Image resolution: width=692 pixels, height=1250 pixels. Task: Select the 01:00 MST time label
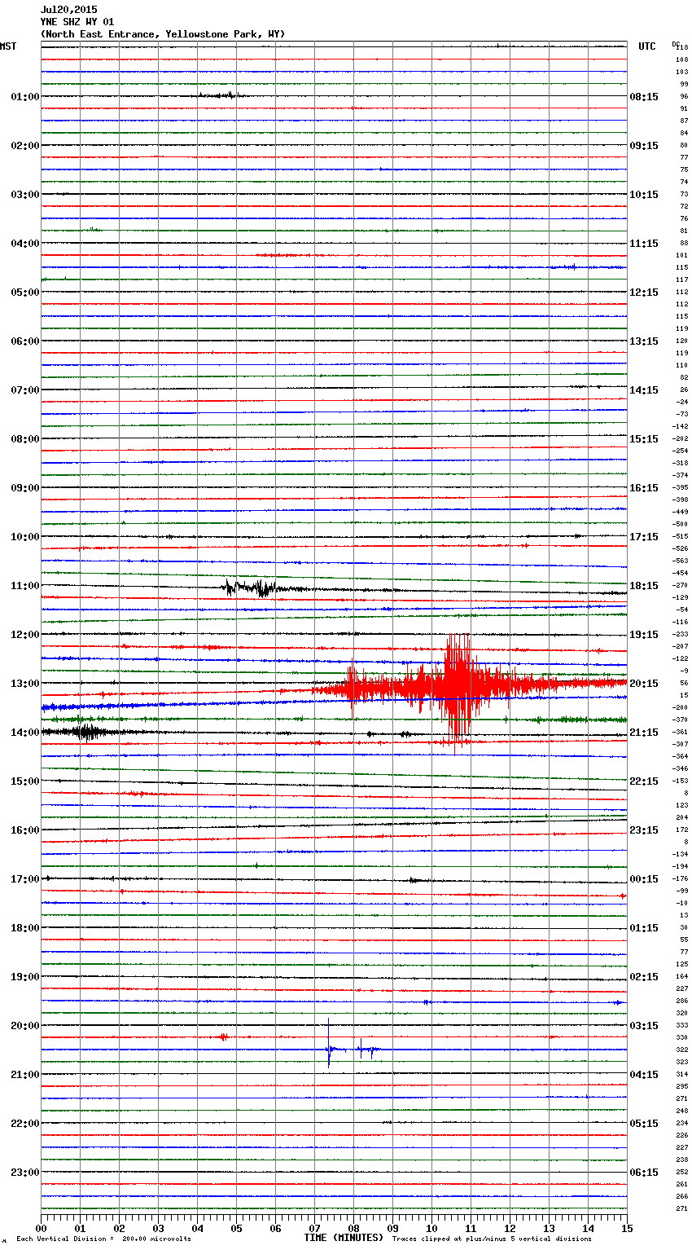point(24,97)
